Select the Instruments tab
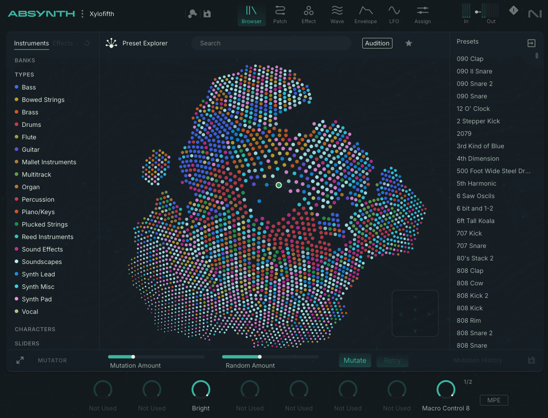 (x=31, y=43)
